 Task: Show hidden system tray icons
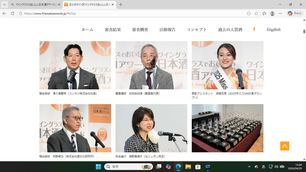(249, 167)
